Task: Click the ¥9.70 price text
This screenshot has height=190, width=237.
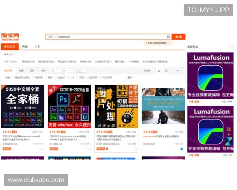Action: (x=7, y=132)
